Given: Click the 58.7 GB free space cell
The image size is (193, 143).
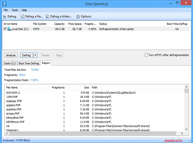Looking at the screenshot, I should [77, 29].
